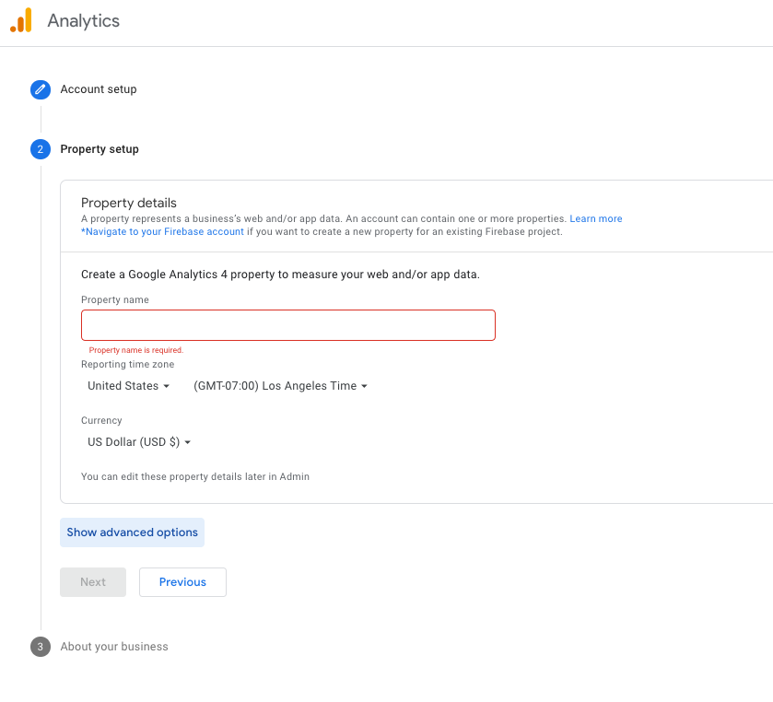The image size is (773, 702).
Task: Select the blue step 2 circle
Action: 40,148
